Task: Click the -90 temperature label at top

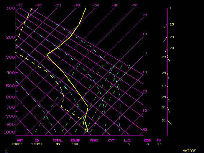Action: [x=19, y=5]
